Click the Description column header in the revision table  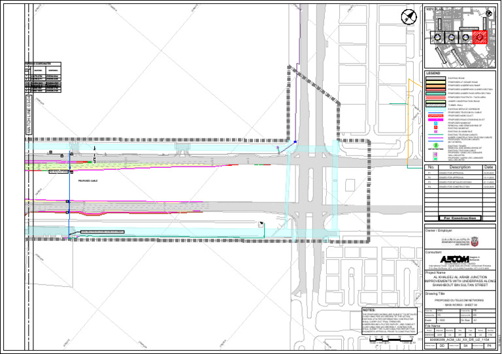coord(460,167)
